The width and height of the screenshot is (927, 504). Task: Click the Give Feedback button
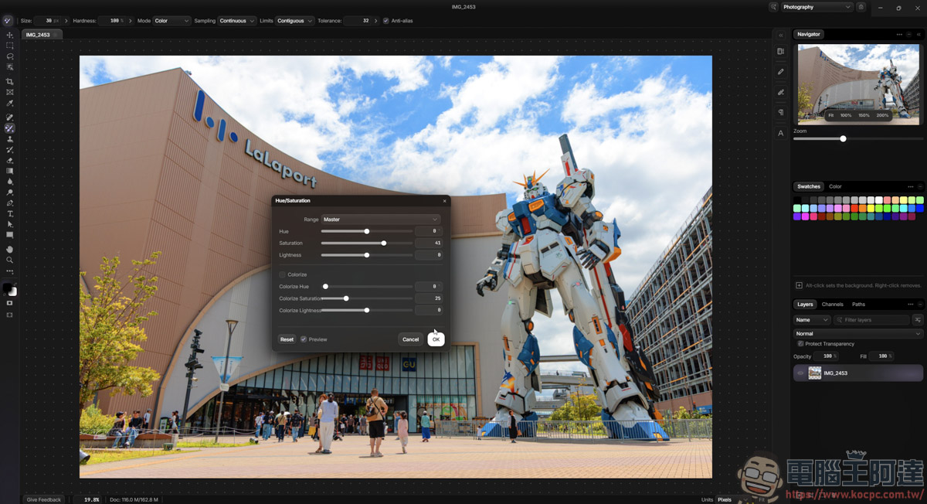pyautogui.click(x=44, y=499)
